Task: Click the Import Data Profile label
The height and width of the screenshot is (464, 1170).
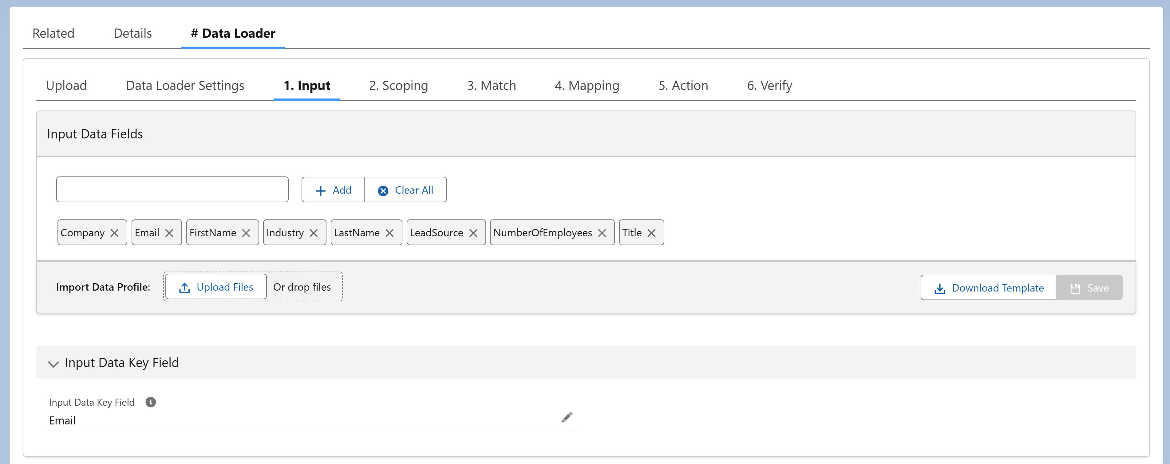Action: (103, 287)
